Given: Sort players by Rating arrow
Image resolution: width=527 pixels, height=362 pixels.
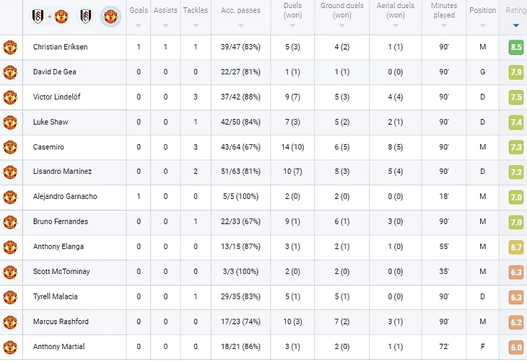Looking at the screenshot, I should tap(515, 25).
